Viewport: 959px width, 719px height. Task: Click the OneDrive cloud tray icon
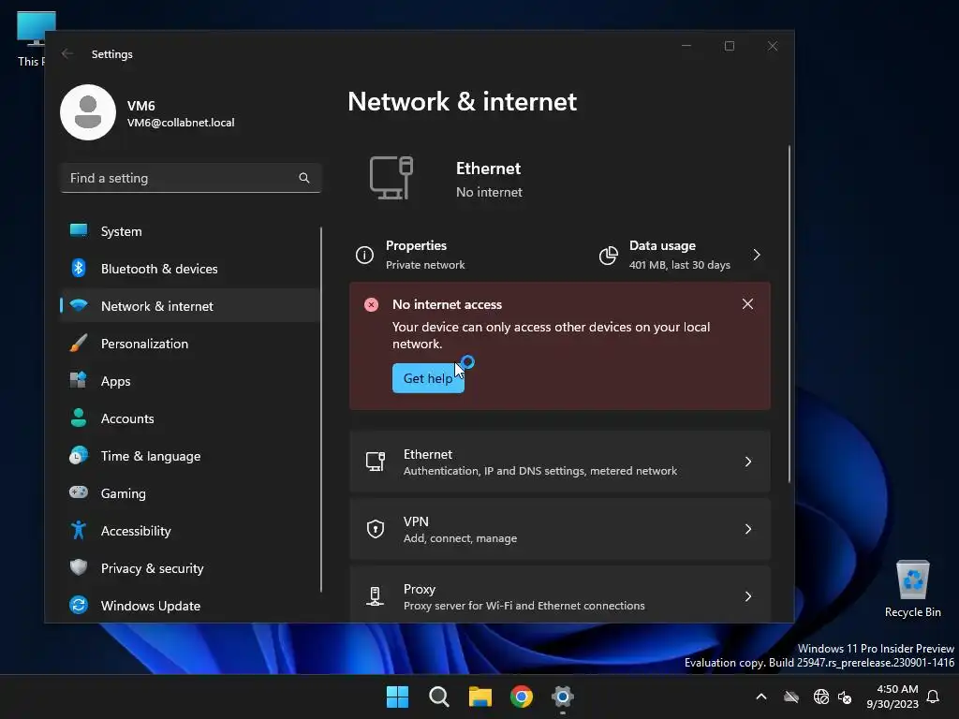pos(791,697)
